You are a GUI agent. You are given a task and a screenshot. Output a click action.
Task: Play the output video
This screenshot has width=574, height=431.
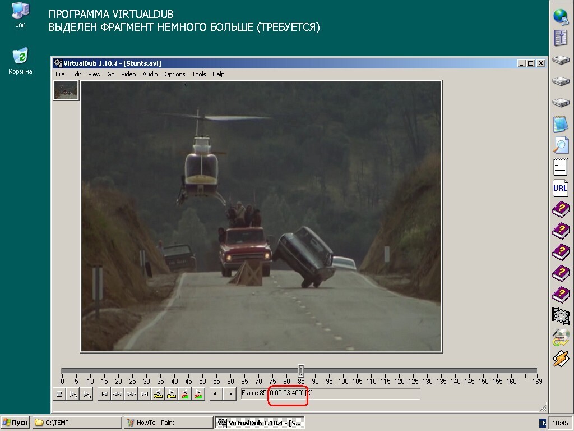[x=86, y=395]
